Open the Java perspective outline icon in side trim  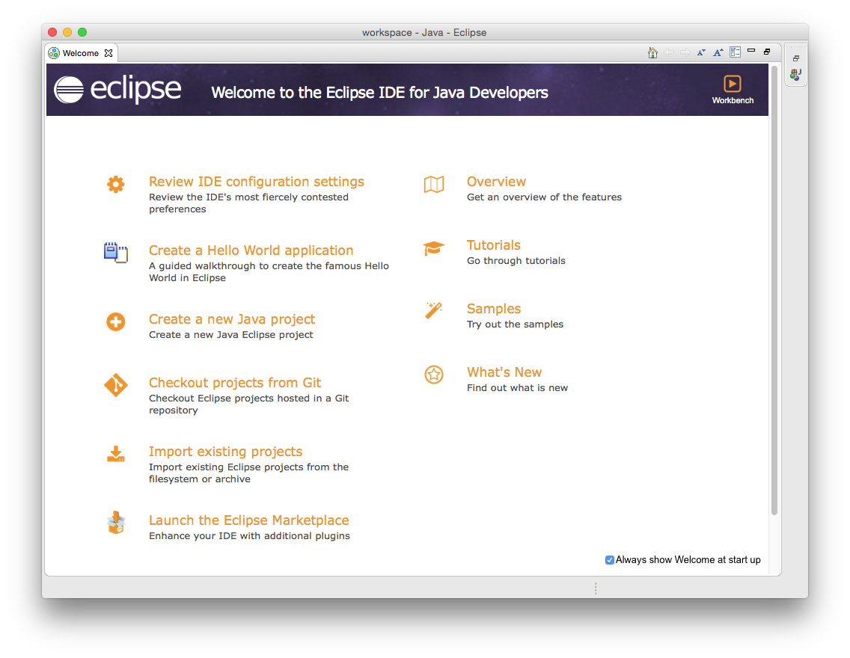point(796,74)
